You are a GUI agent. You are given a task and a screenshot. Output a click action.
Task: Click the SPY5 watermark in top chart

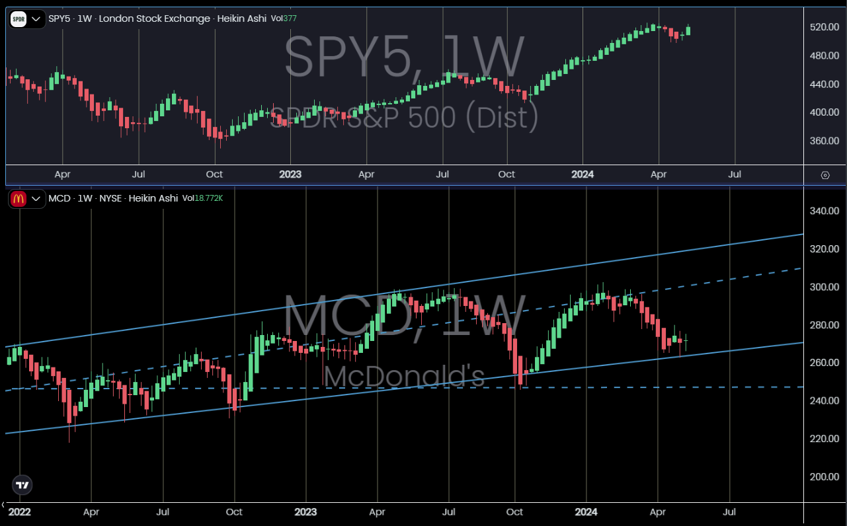coord(403,59)
